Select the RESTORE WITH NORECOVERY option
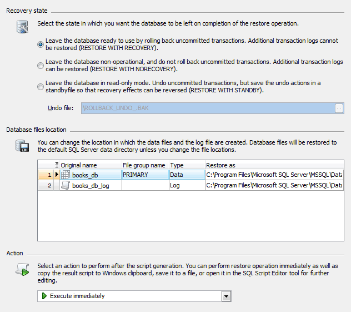Screen dimensions: 351x312 pos(41,65)
